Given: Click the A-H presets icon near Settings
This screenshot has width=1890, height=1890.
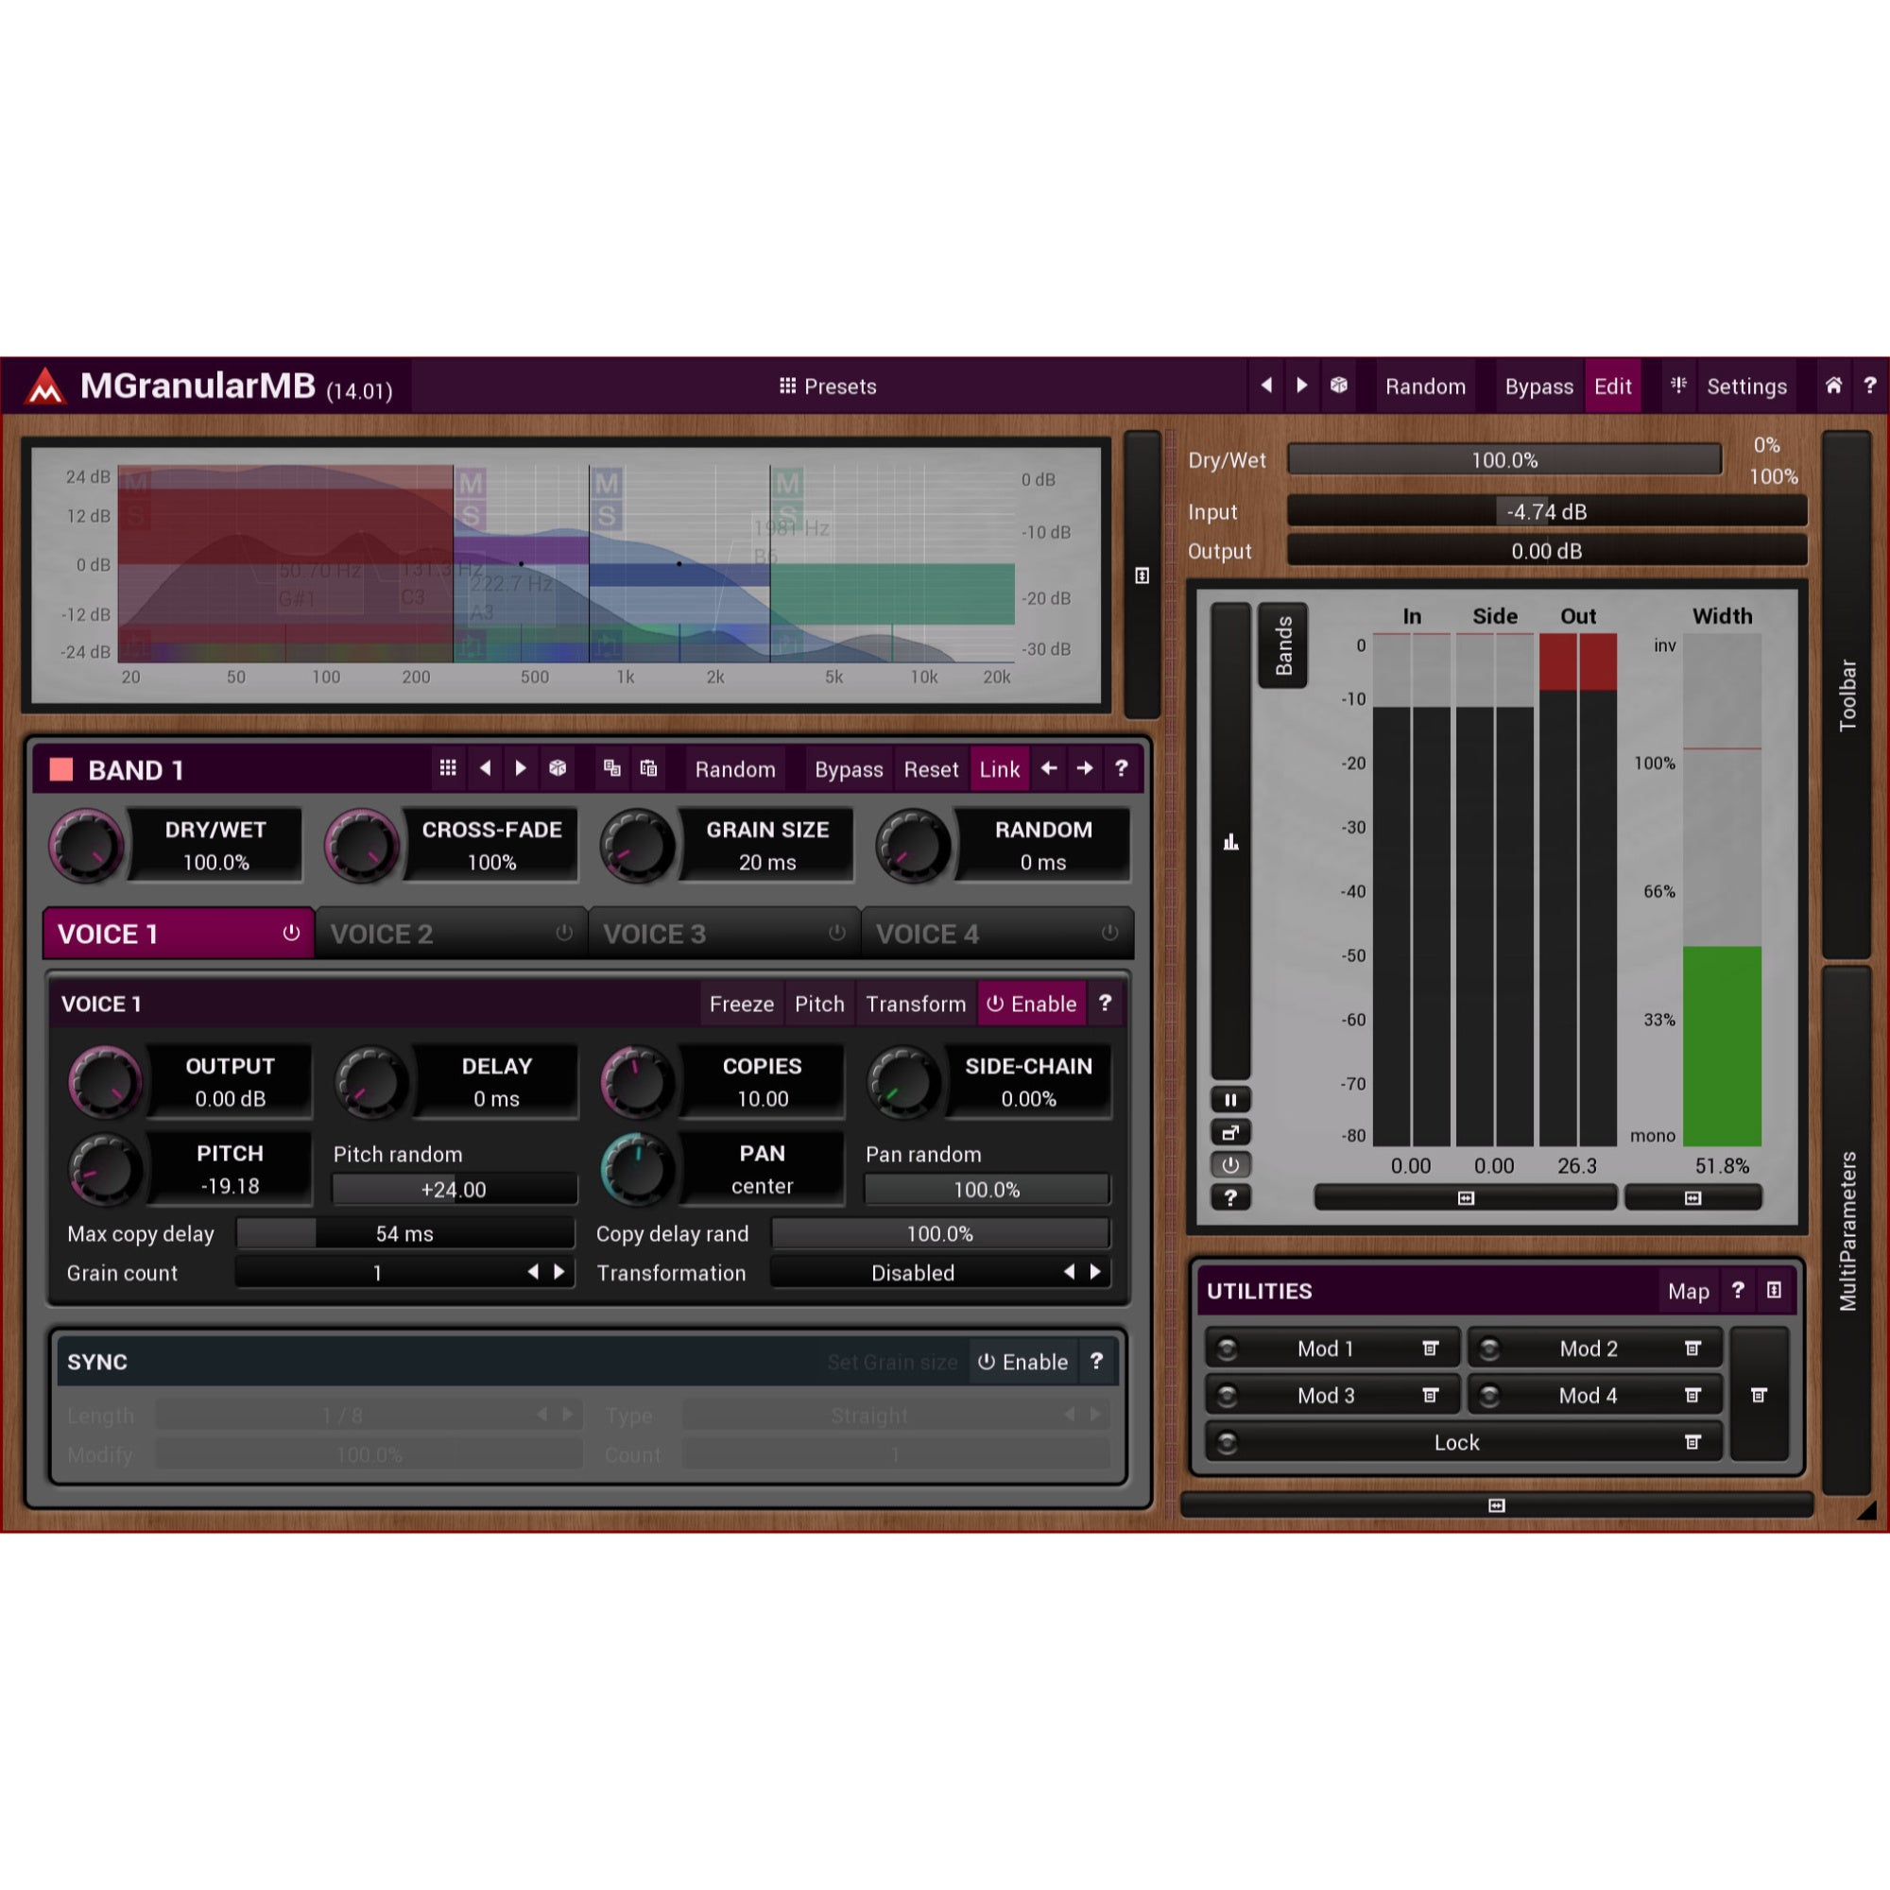Looking at the screenshot, I should click(x=1678, y=386).
